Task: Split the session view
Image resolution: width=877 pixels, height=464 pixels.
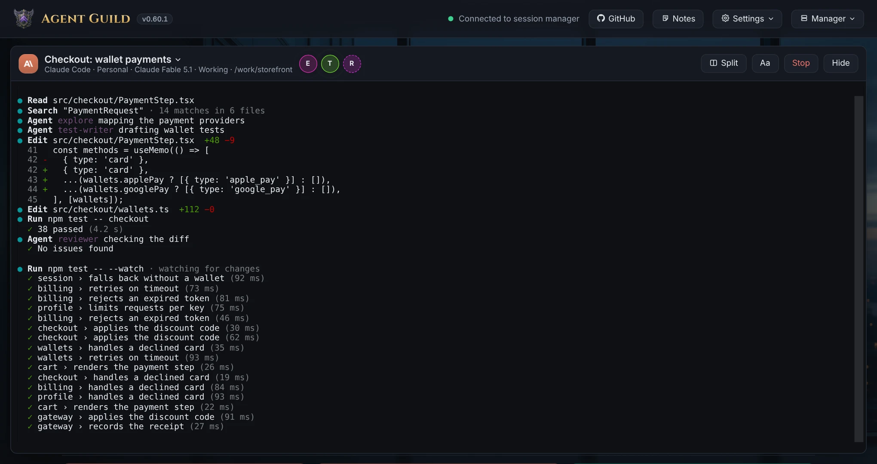Action: click(724, 63)
